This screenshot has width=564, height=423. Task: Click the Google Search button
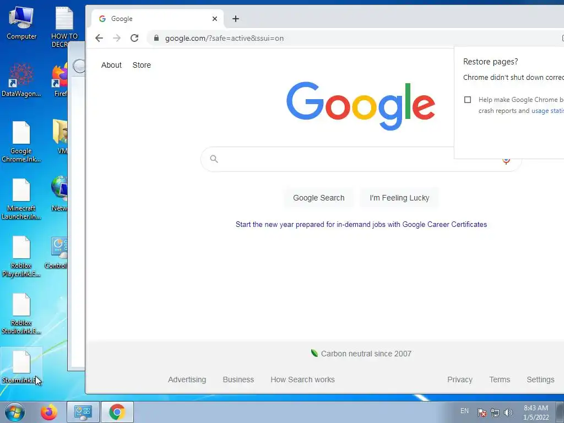pos(319,198)
